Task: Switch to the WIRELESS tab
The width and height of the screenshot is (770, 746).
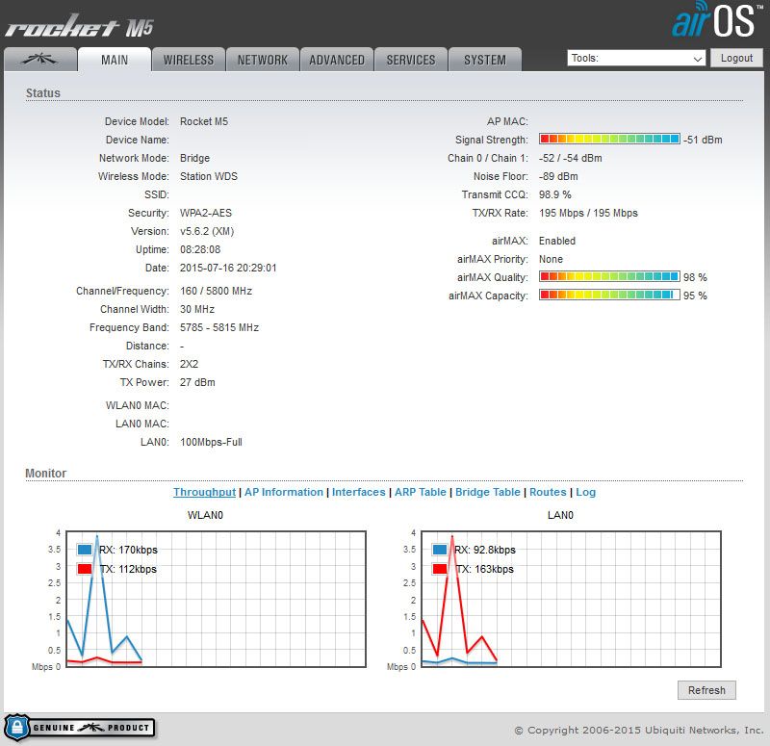Action: click(x=189, y=60)
